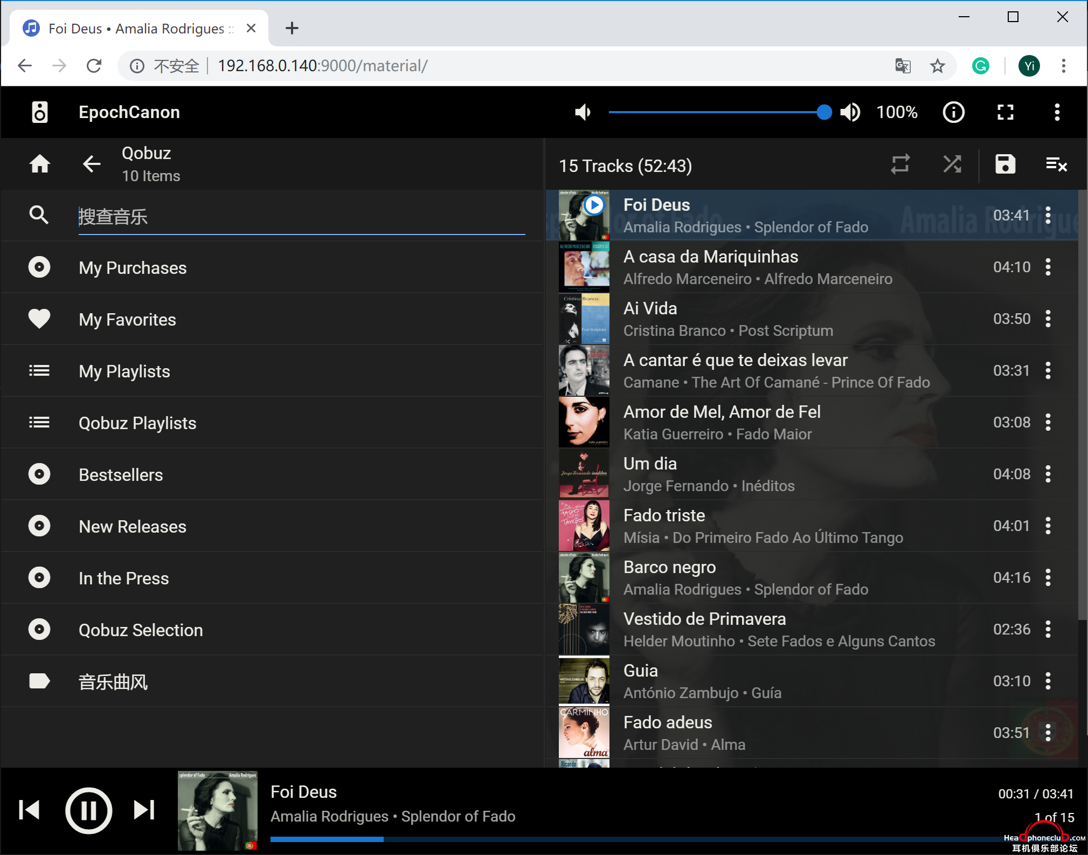Open the player information icon
The image size is (1088, 855).
(953, 112)
